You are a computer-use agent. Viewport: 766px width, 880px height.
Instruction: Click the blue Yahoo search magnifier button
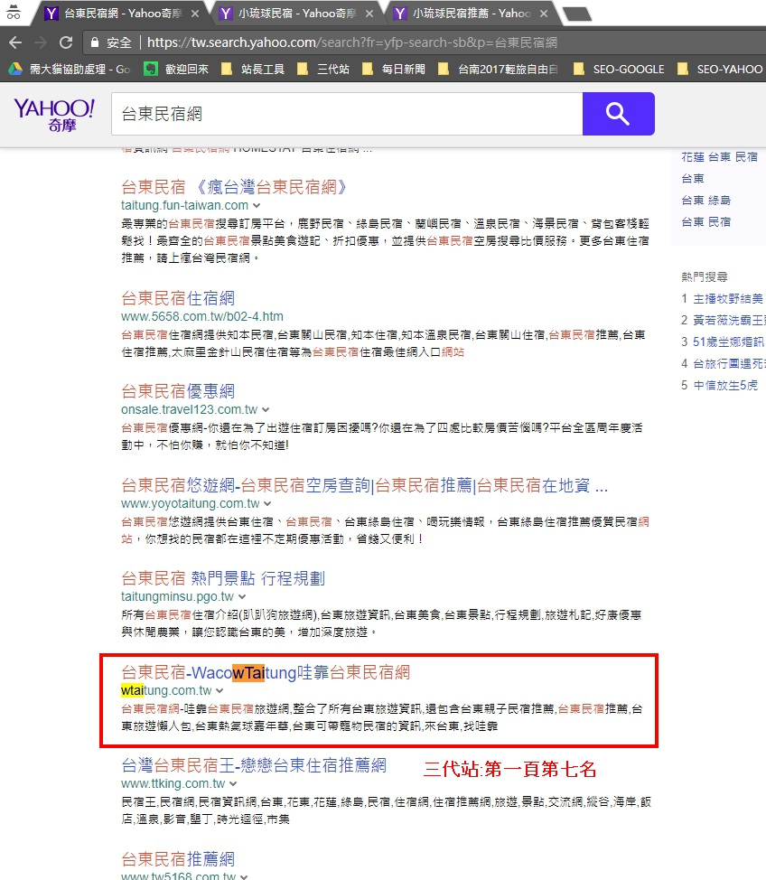[619, 114]
